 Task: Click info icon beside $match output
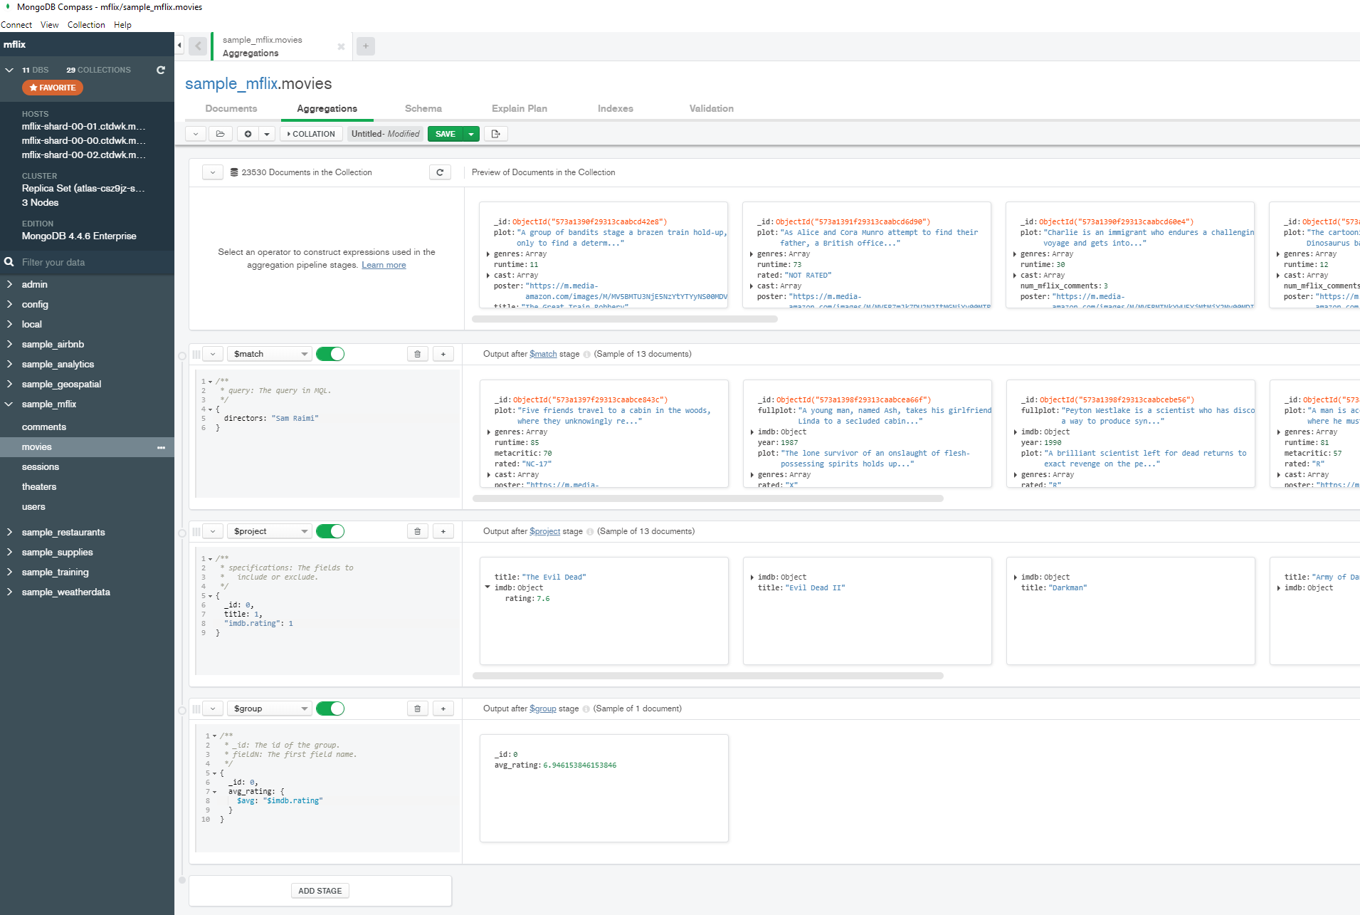pyautogui.click(x=586, y=355)
